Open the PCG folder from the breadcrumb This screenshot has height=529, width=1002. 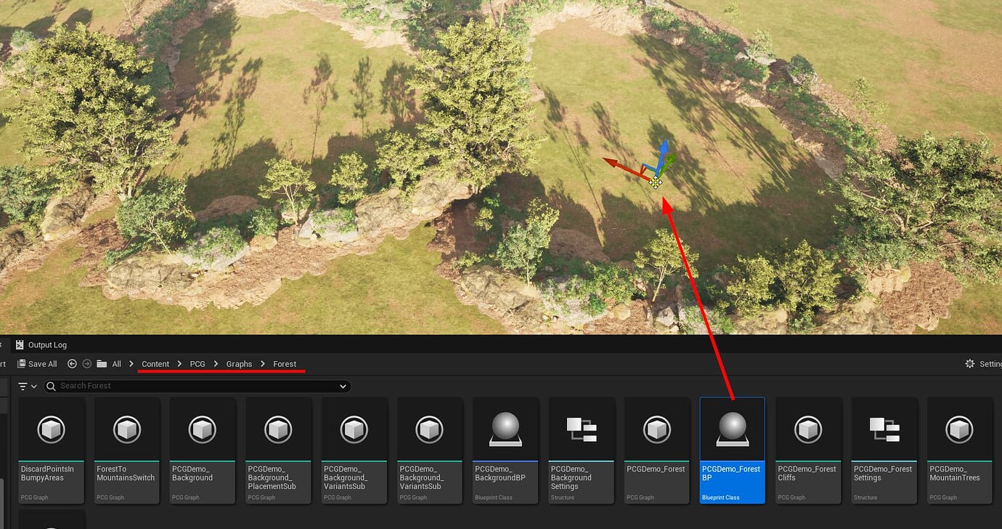197,363
